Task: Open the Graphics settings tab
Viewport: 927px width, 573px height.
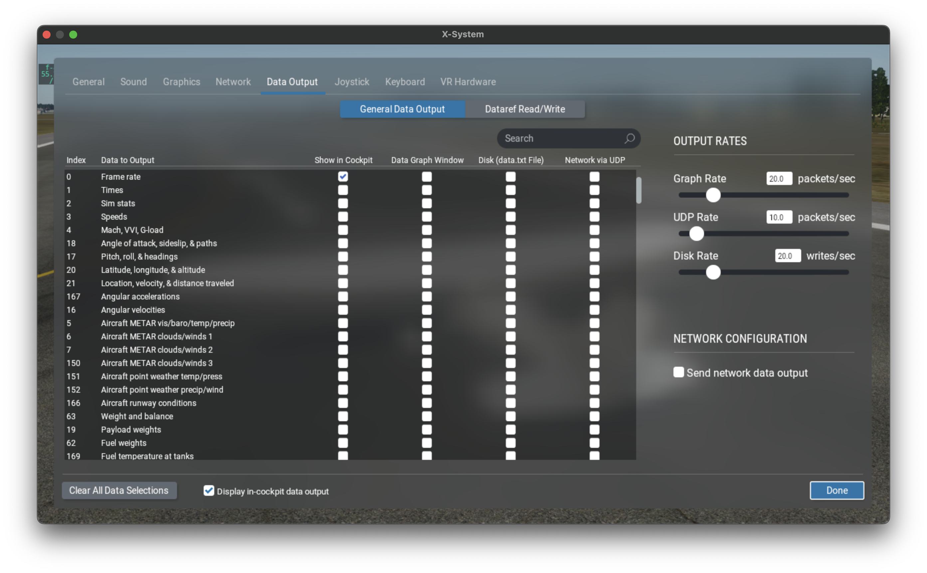Action: click(181, 82)
